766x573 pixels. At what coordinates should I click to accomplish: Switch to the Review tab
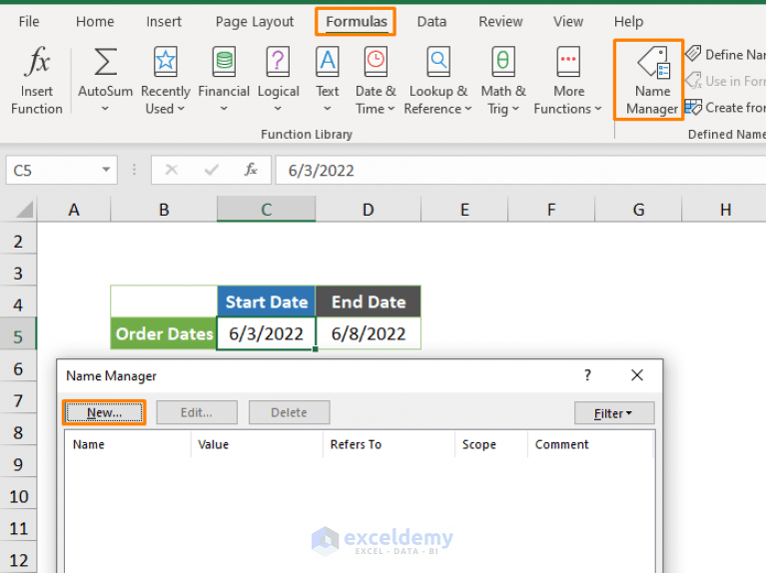pos(500,22)
